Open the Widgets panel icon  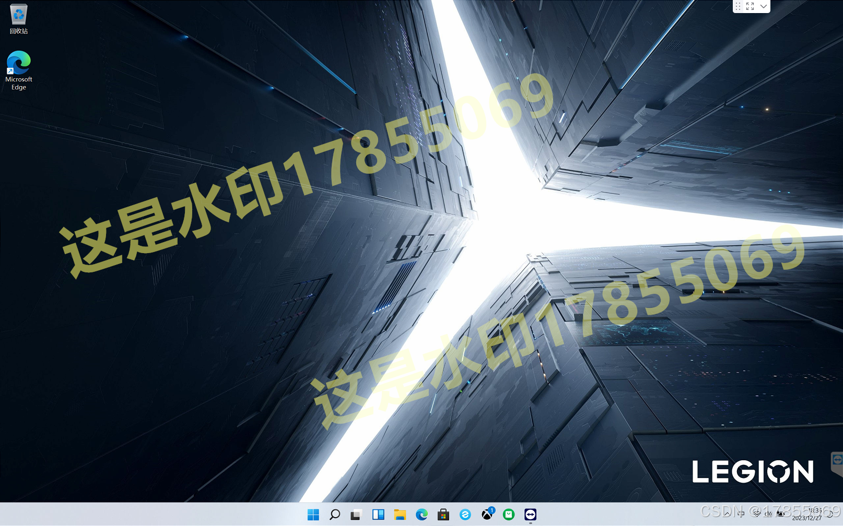click(x=378, y=515)
